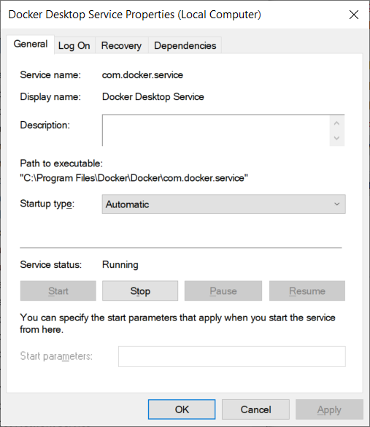The height and width of the screenshot is (427, 370).
Task: Switch to the General tab
Action: coord(31,45)
